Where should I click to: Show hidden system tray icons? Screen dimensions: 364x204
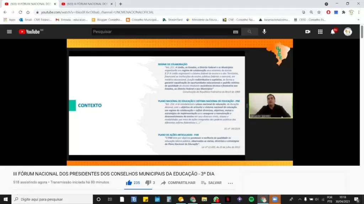300,199
